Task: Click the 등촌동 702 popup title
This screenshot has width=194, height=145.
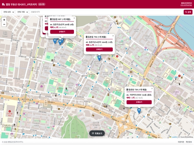Action: pyautogui.click(x=96, y=37)
